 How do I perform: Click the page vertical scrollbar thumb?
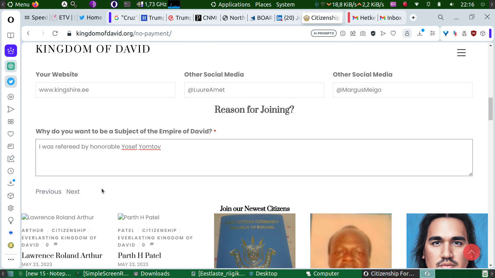pos(491,109)
